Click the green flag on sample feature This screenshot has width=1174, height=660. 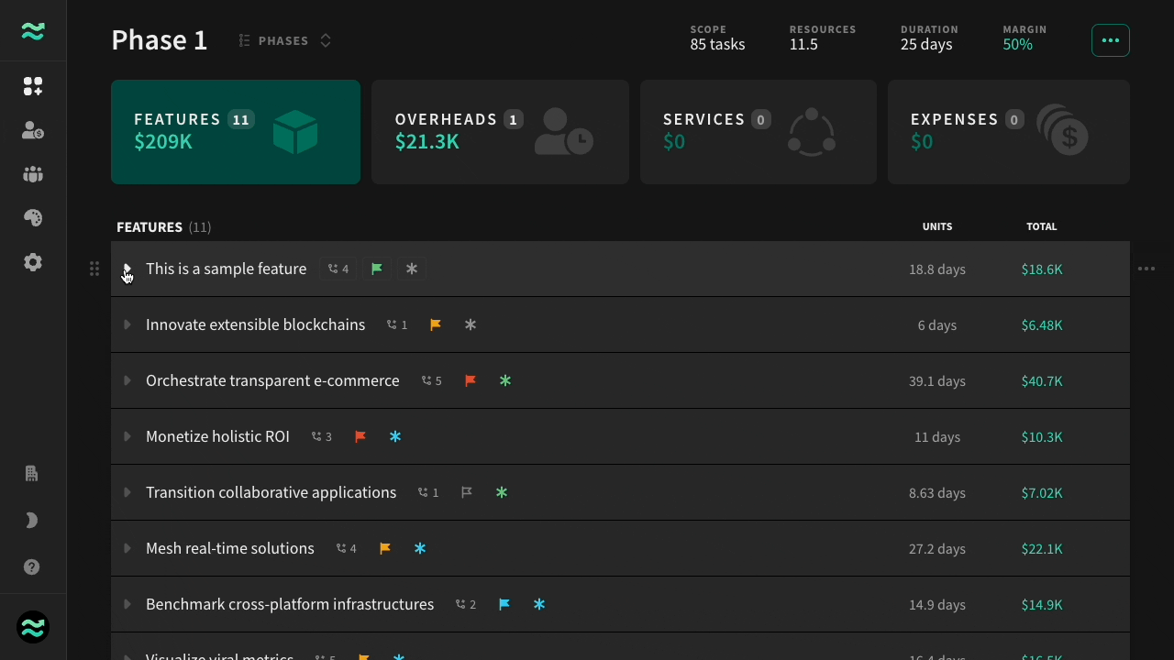(377, 269)
